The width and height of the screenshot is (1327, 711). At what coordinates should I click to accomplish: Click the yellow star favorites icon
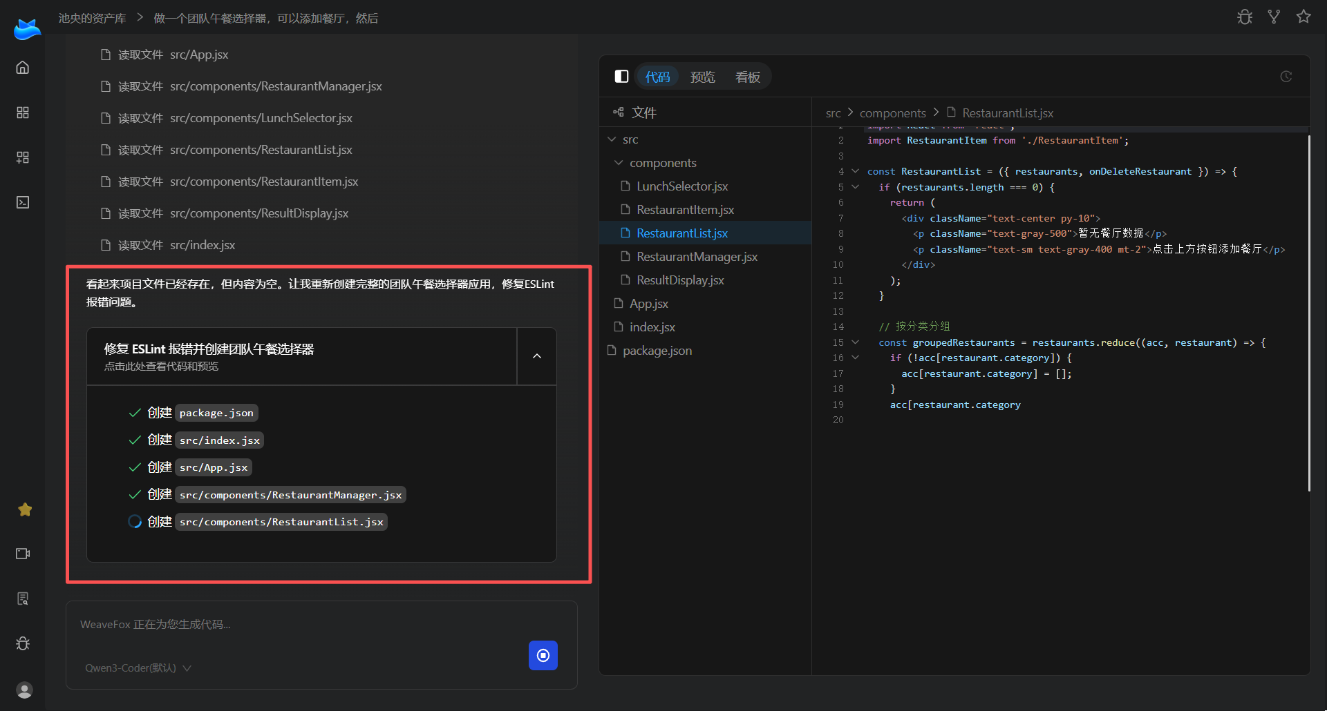tap(25, 509)
